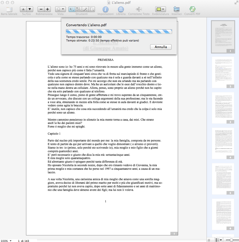Image resolution: width=239 pixels, height=242 pixels.
Task: Click the 'Capitolo 1' heading text
Action: point(54,134)
